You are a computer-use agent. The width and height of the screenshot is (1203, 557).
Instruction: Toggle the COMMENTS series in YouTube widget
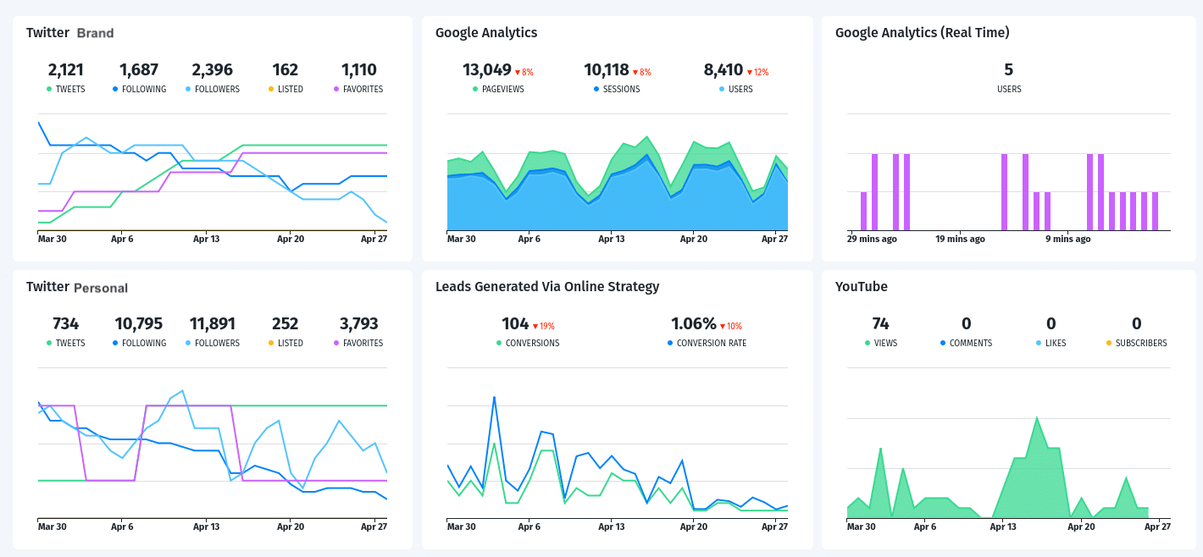tap(941, 342)
